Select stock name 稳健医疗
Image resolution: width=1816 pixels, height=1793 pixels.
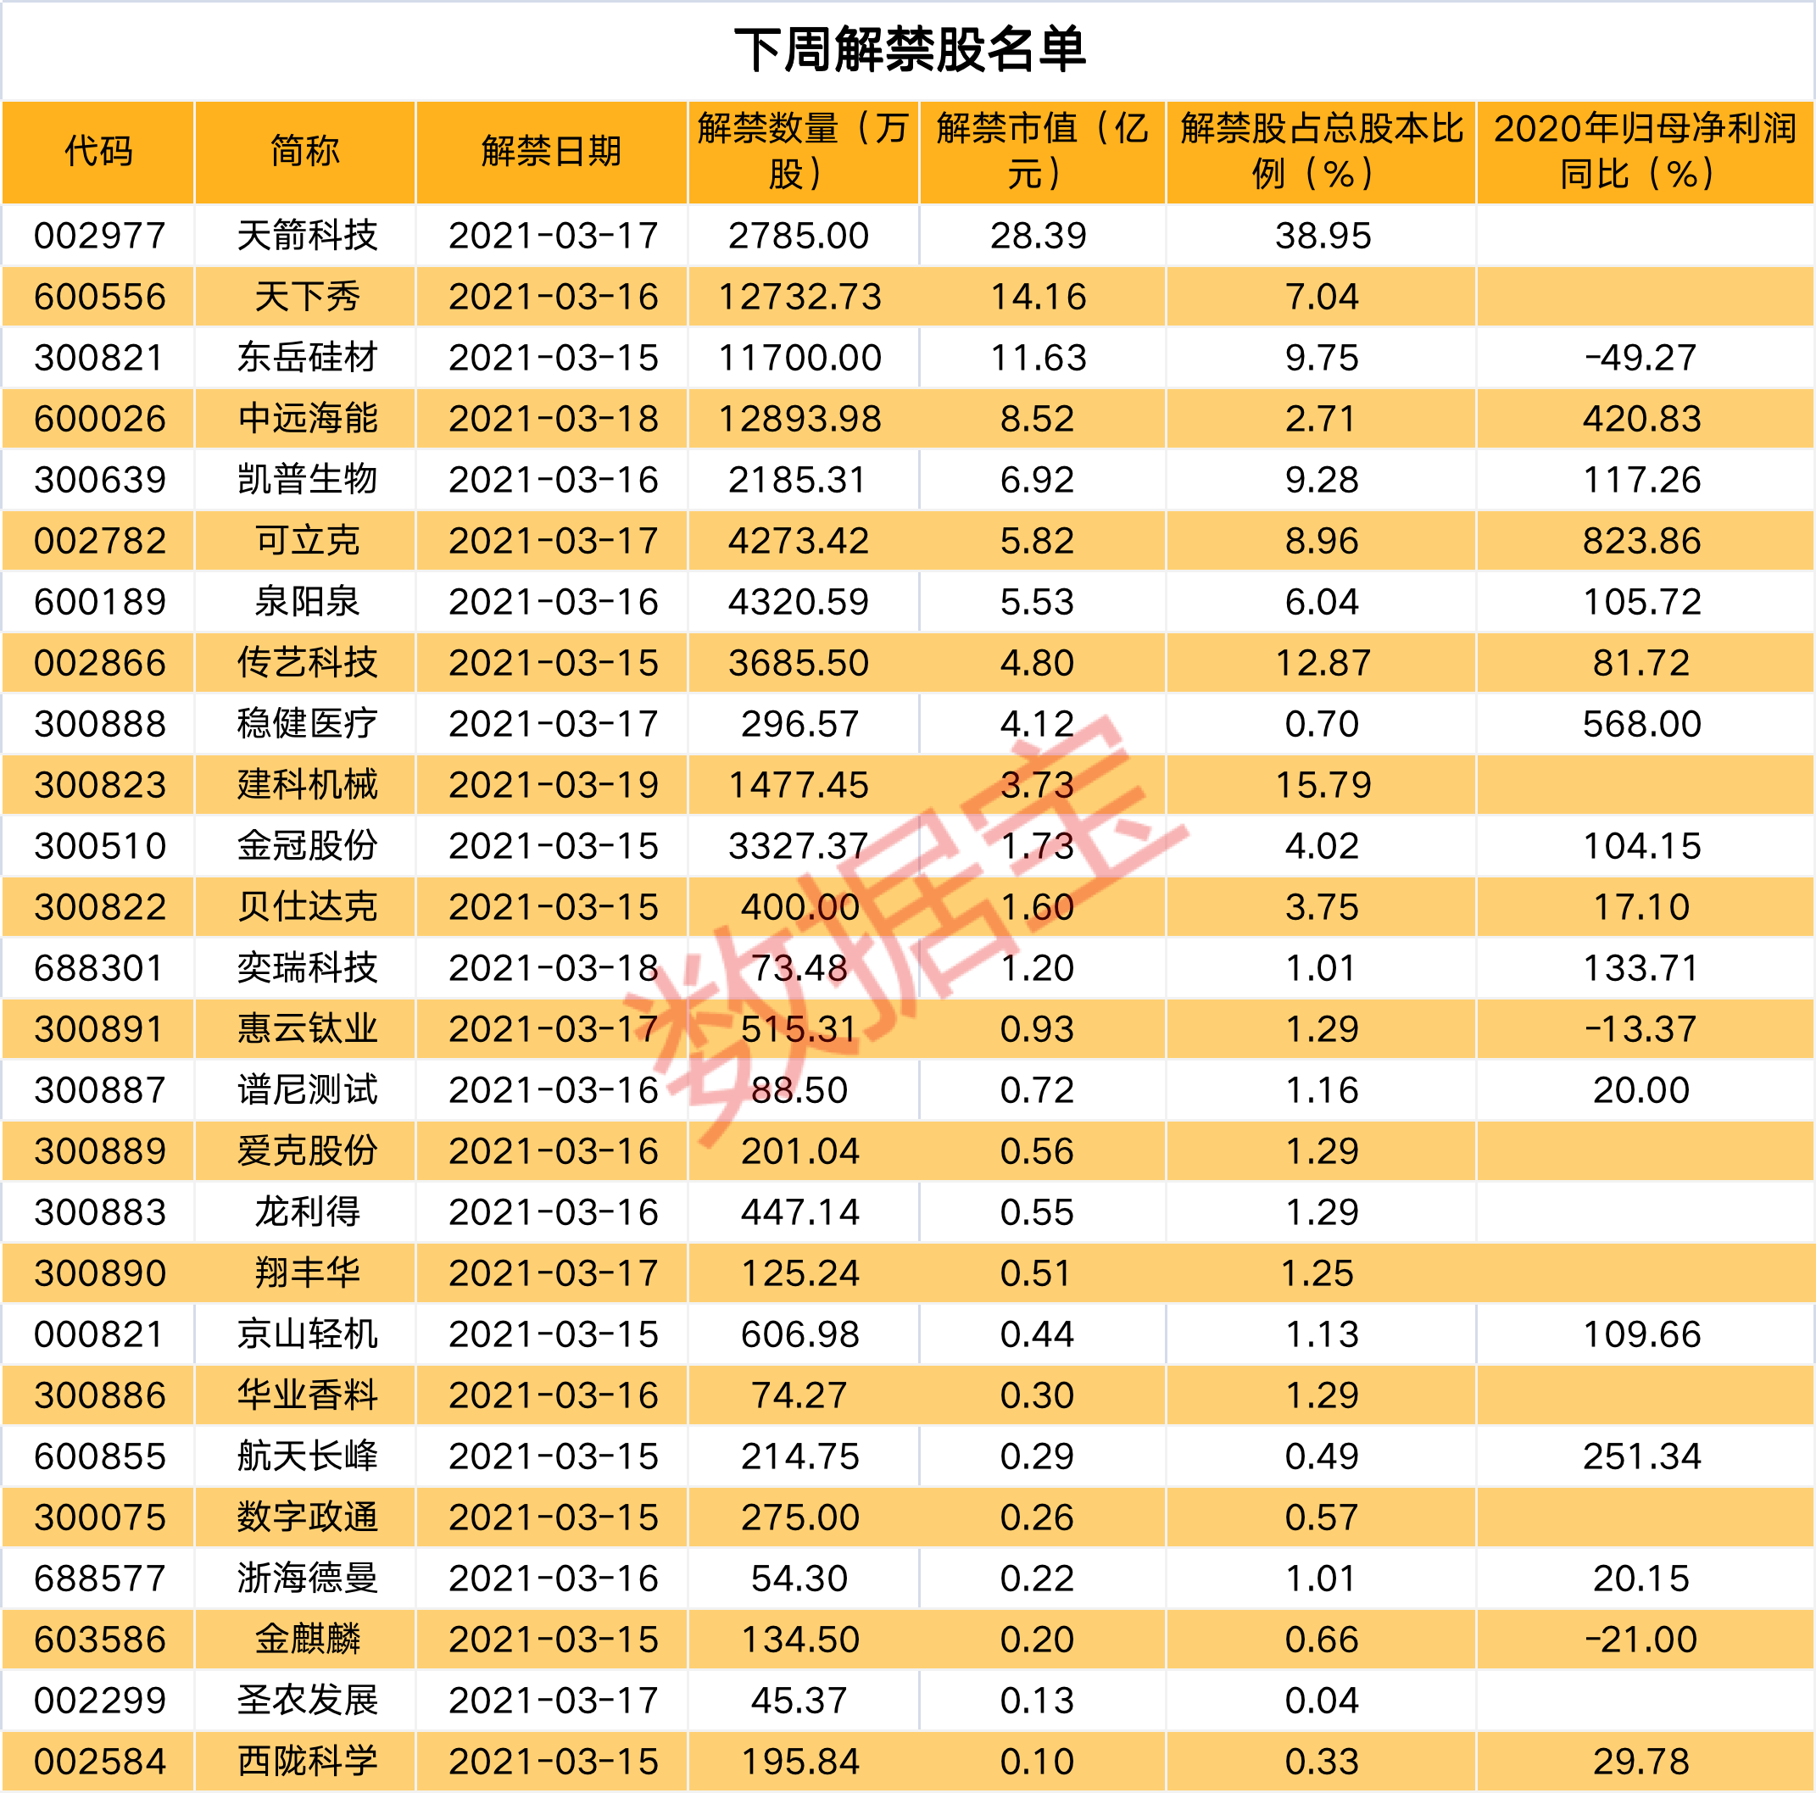[x=306, y=724]
